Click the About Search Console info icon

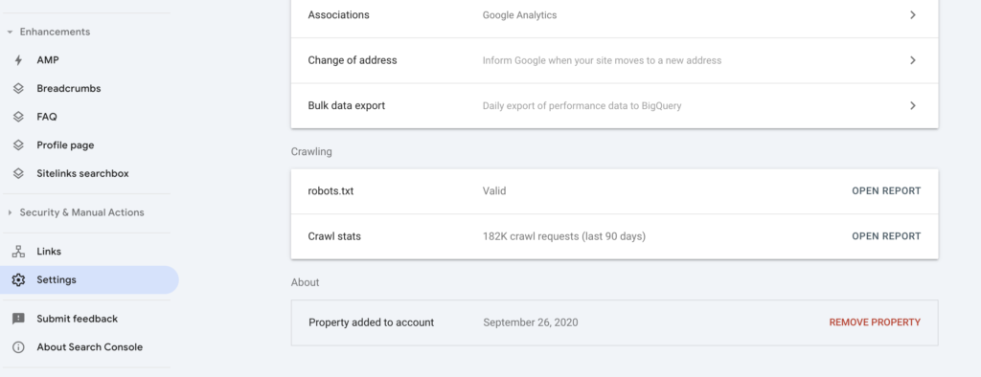pos(19,347)
